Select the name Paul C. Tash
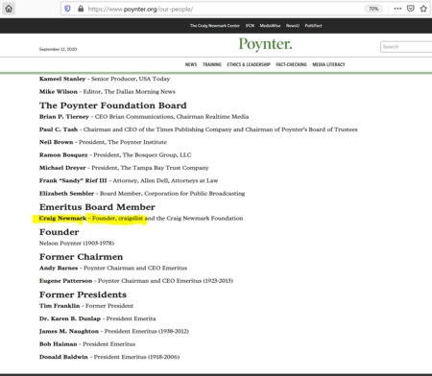432x376 pixels. (59, 129)
